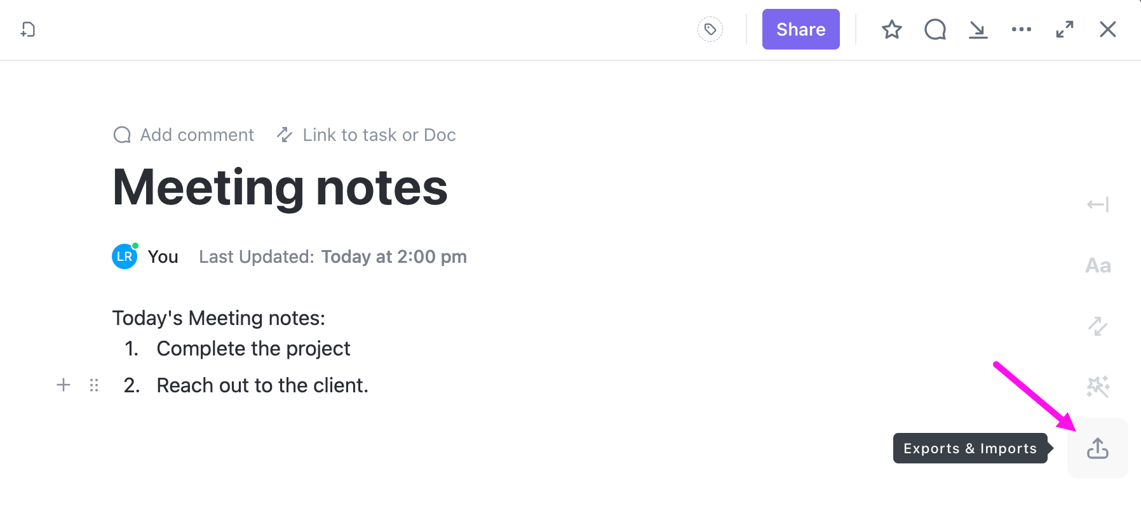Open the comments bubble in top toolbar
The width and height of the screenshot is (1141, 518).
(x=935, y=29)
